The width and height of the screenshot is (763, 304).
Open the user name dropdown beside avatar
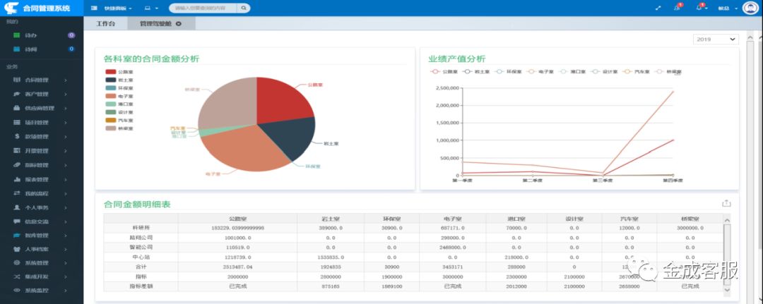click(x=728, y=8)
